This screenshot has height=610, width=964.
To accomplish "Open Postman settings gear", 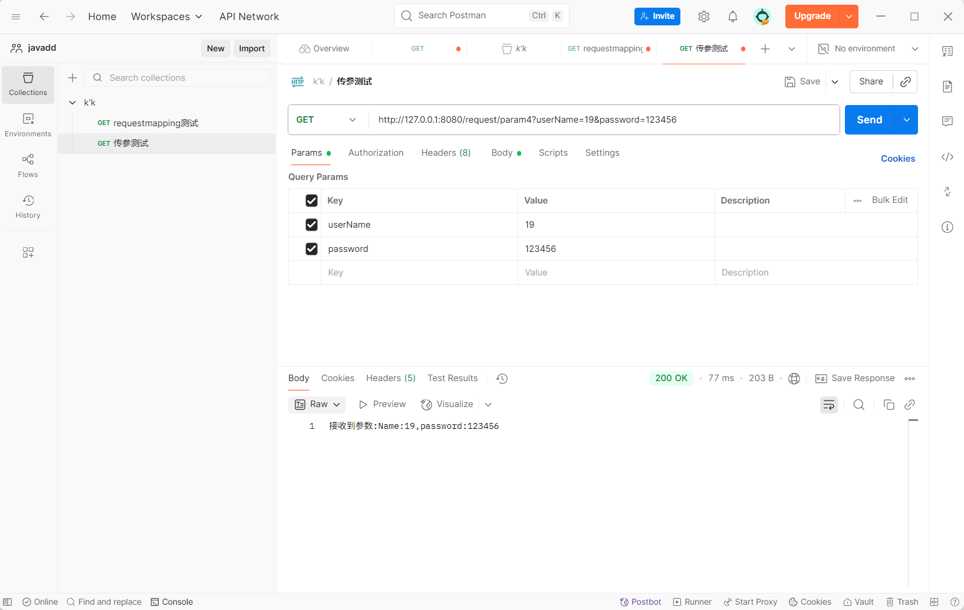I will tap(704, 17).
